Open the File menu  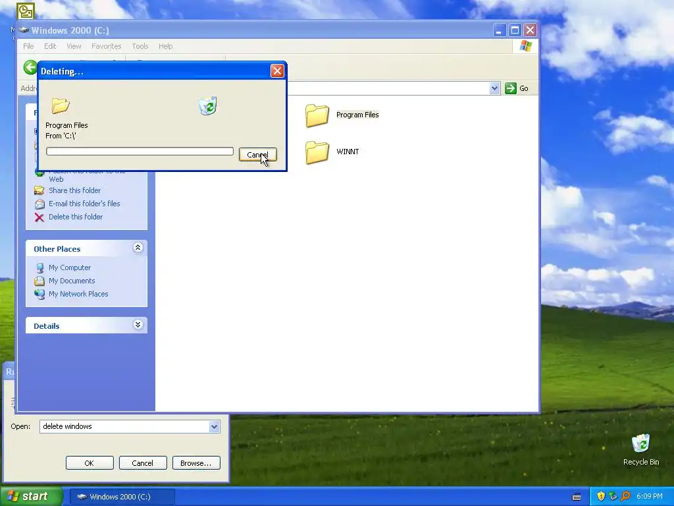click(28, 46)
